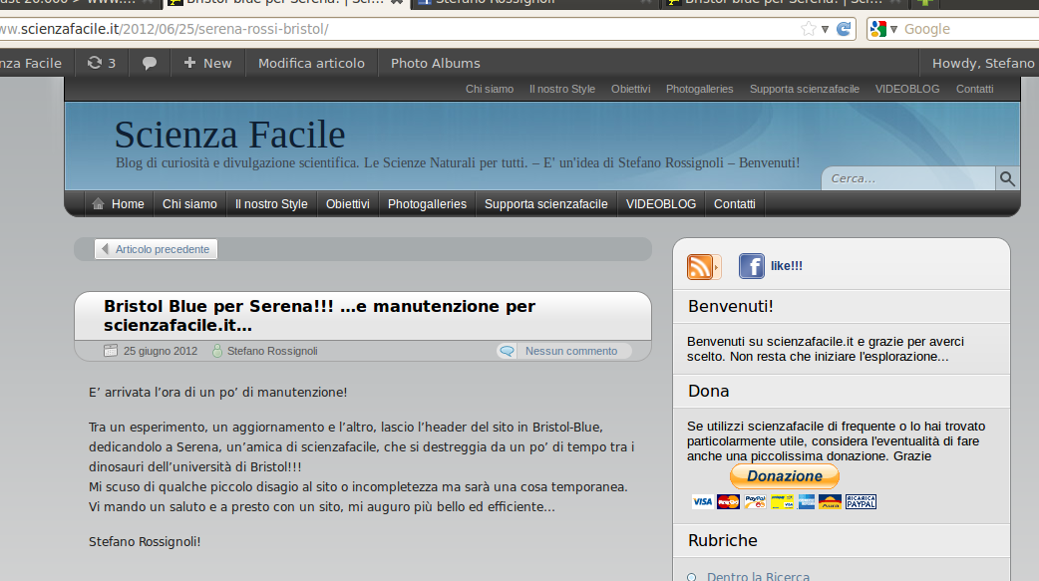Click the Obiettivi top header link
Viewport: 1039px width, 581px height.
[631, 89]
